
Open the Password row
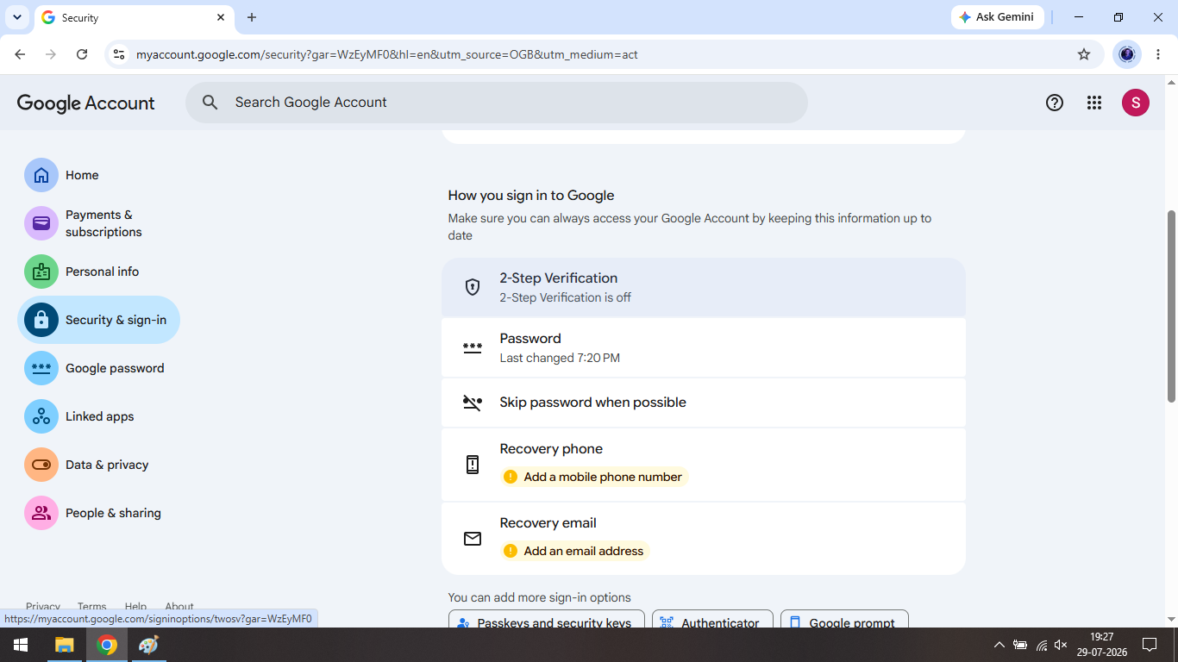point(704,347)
